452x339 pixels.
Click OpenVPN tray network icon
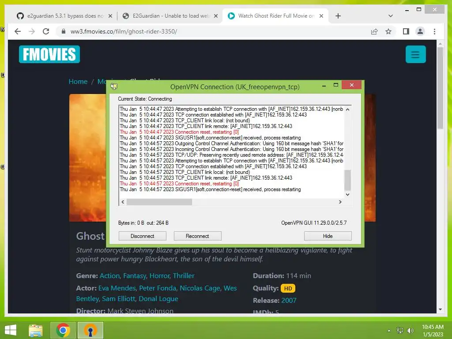click(400, 331)
